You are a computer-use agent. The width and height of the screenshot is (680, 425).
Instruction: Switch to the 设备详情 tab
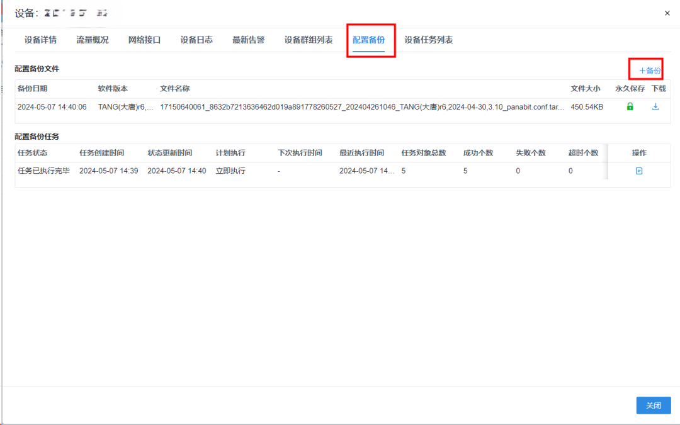coord(40,40)
